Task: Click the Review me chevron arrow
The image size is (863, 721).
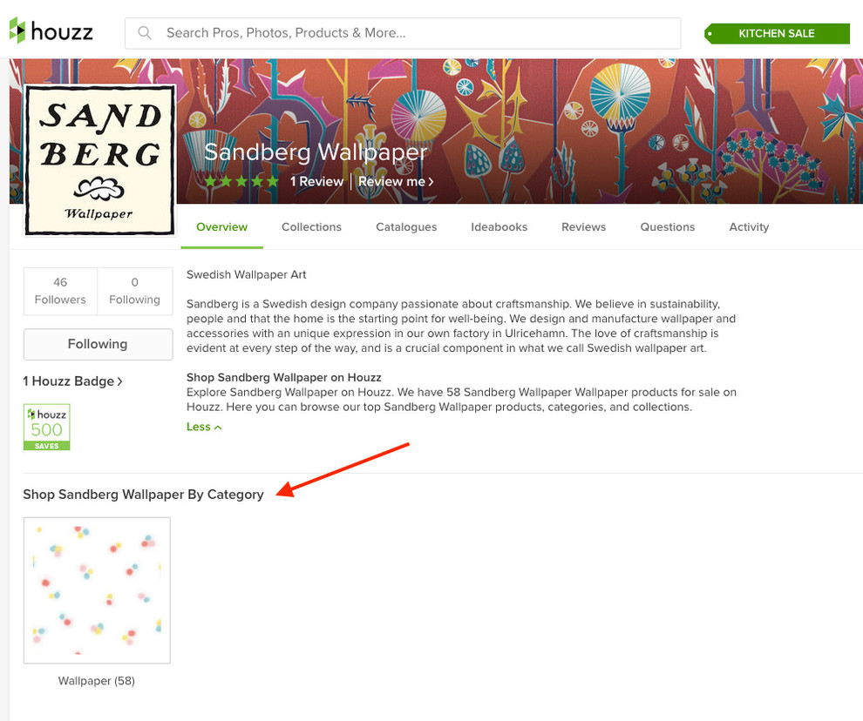Action: [x=431, y=182]
